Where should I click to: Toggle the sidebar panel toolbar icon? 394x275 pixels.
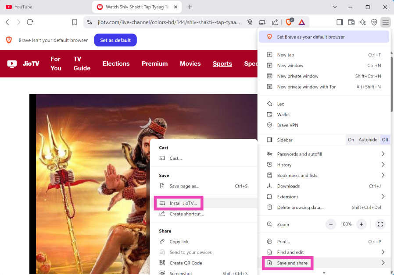[x=340, y=22]
